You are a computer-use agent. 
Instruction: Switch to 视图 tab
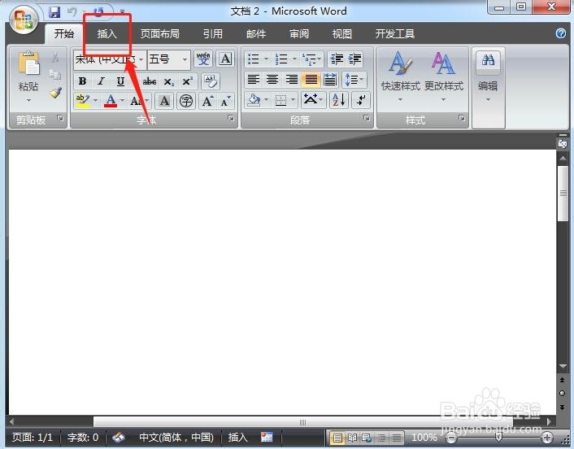[342, 33]
